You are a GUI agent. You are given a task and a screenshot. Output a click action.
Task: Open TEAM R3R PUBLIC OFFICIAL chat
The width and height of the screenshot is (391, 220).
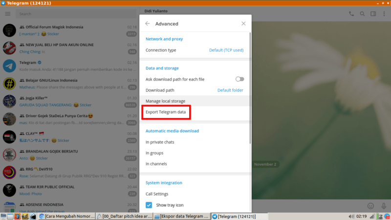[x=69, y=190]
